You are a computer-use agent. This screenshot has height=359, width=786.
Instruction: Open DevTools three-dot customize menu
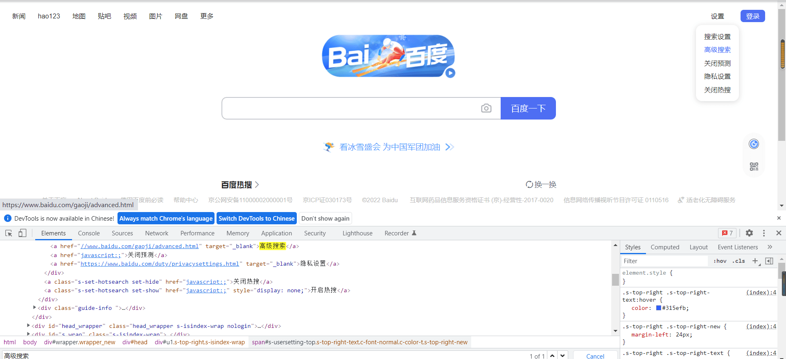coord(764,233)
